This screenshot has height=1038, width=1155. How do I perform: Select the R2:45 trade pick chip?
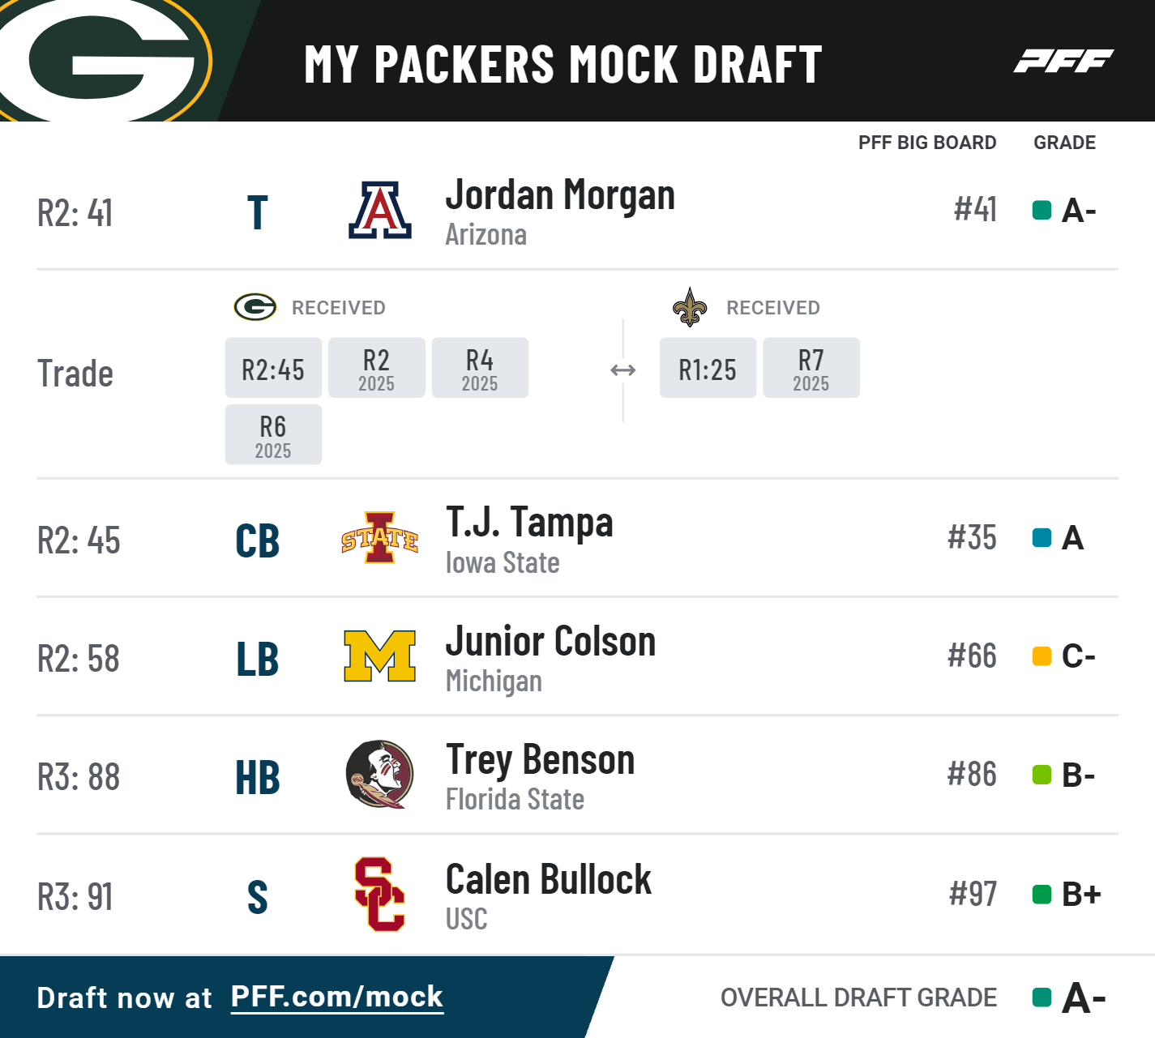[x=273, y=369]
